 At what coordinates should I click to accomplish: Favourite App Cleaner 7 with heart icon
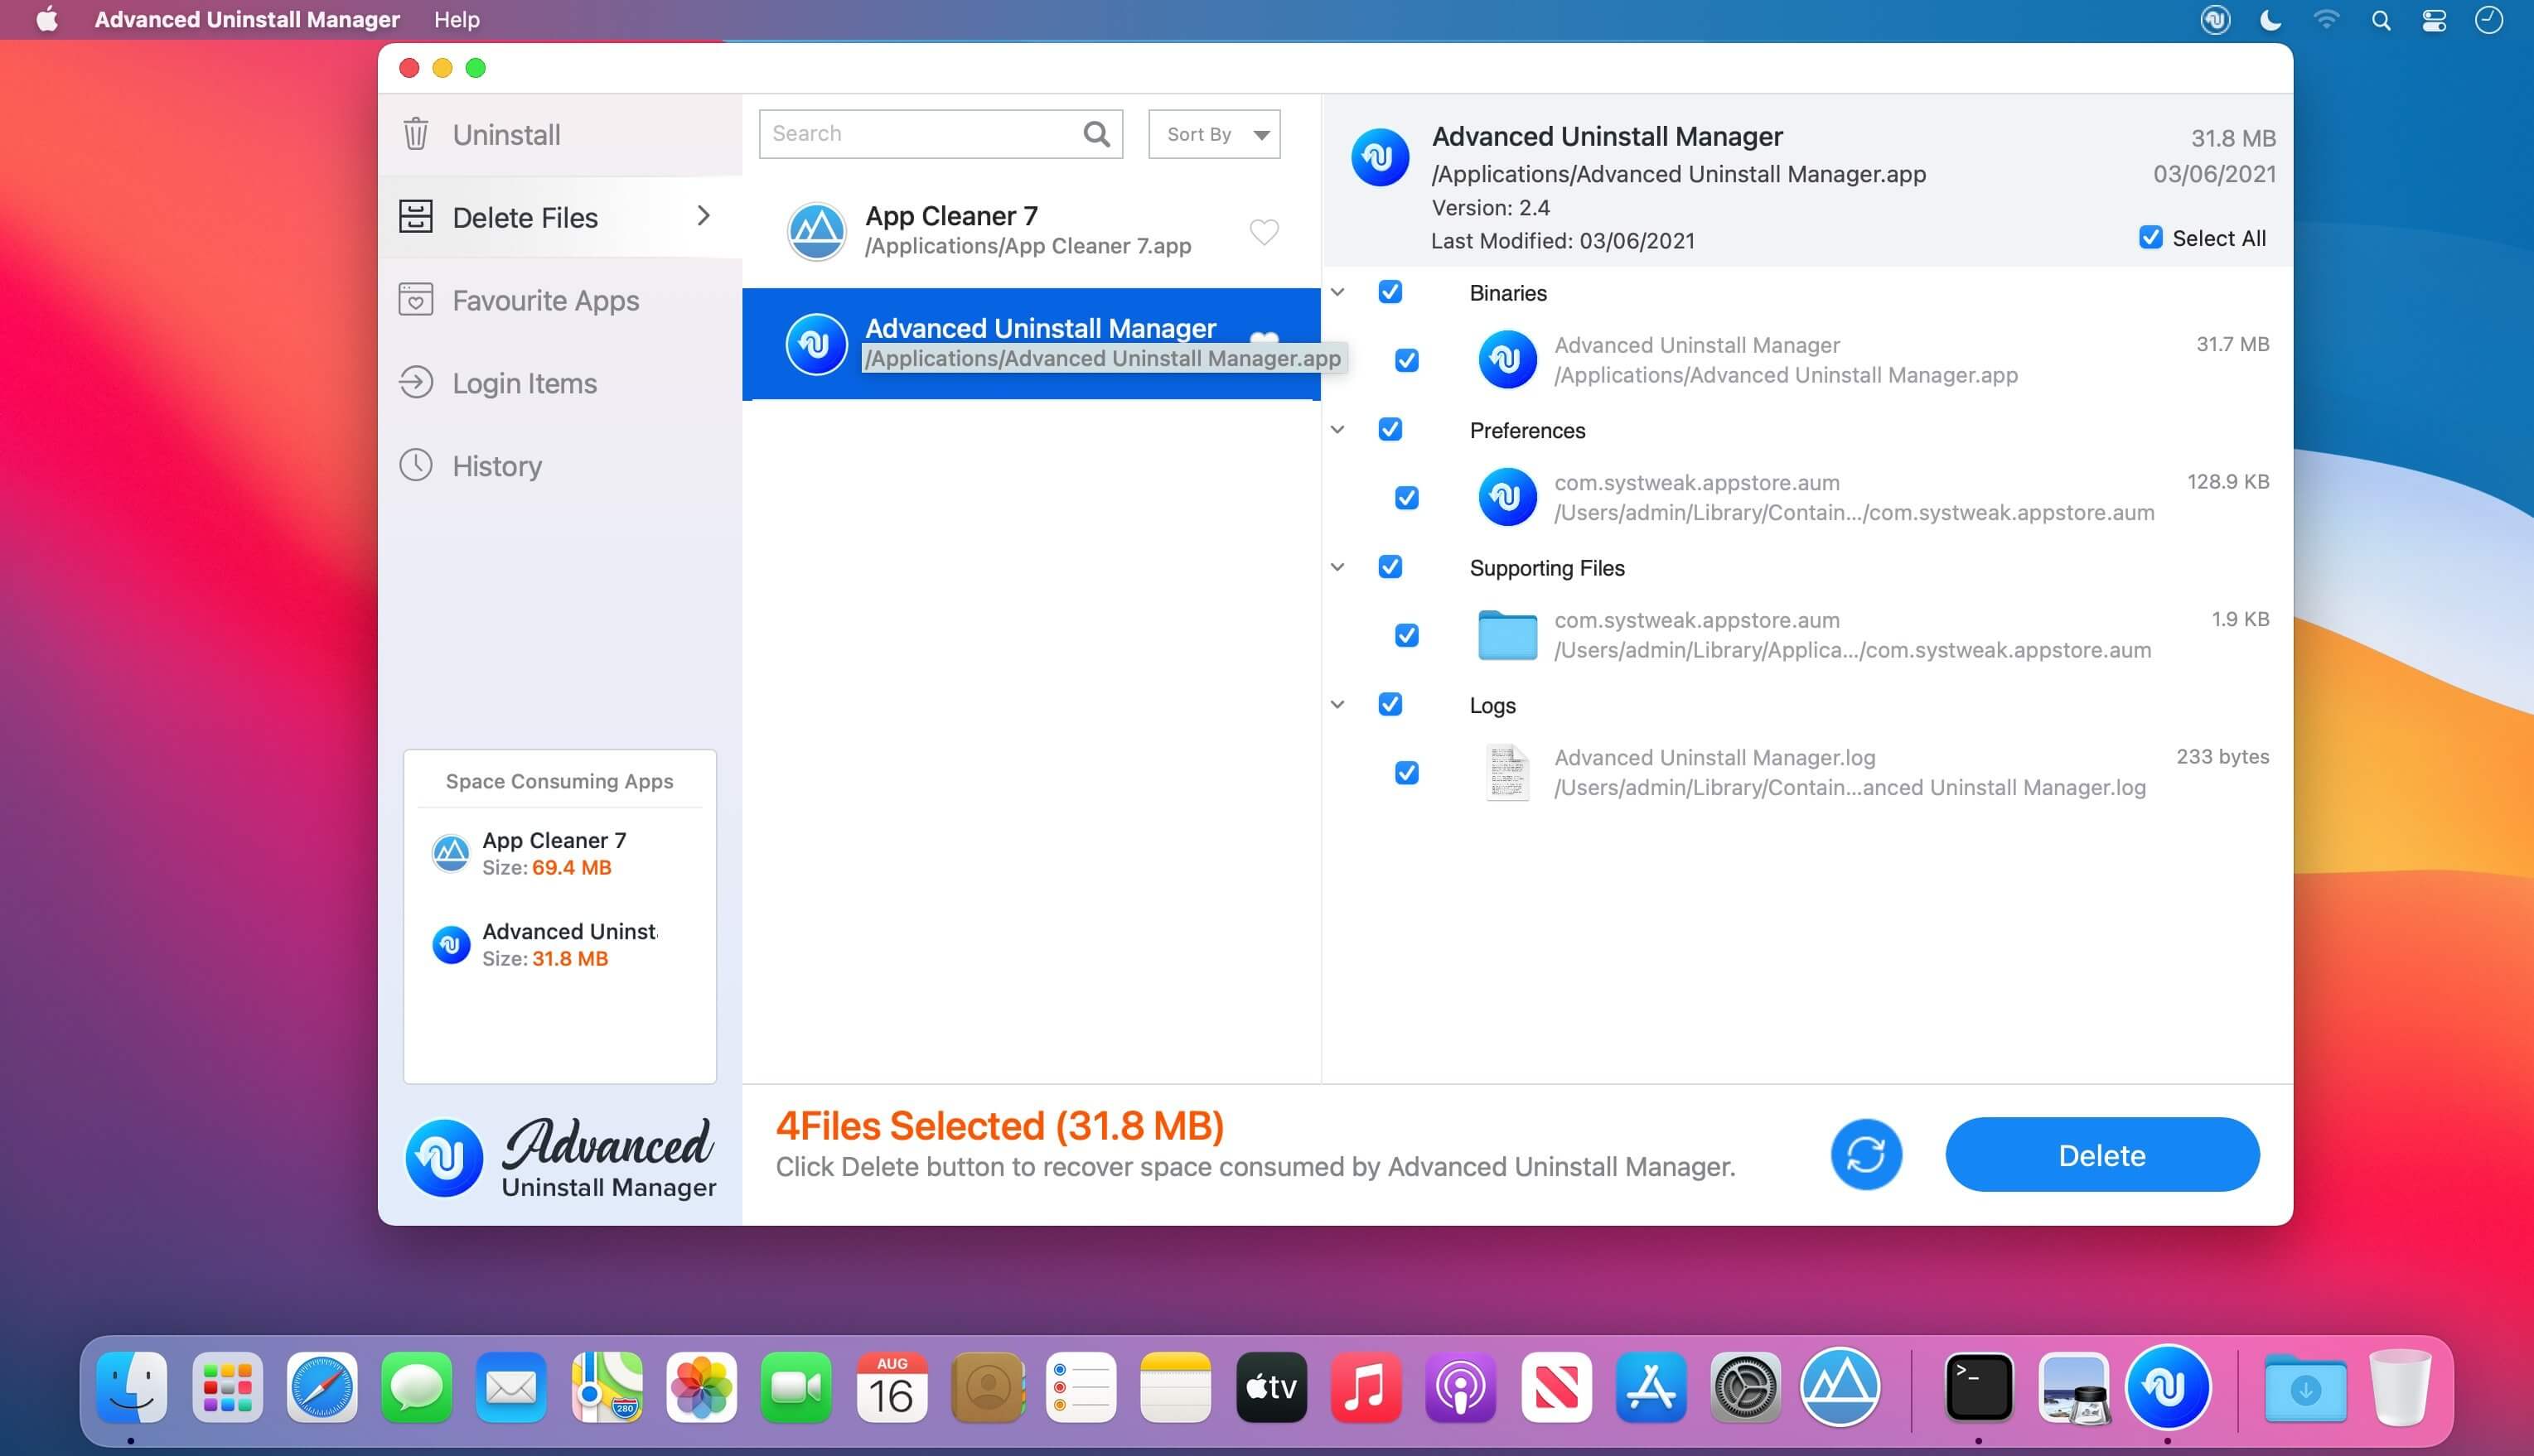pos(1264,232)
